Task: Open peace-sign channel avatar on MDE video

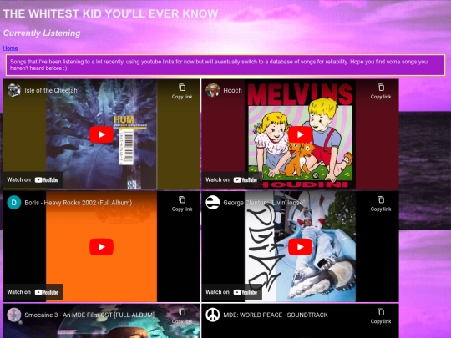Action: pos(213,315)
